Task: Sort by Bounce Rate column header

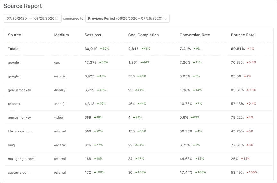Action: coord(242,35)
